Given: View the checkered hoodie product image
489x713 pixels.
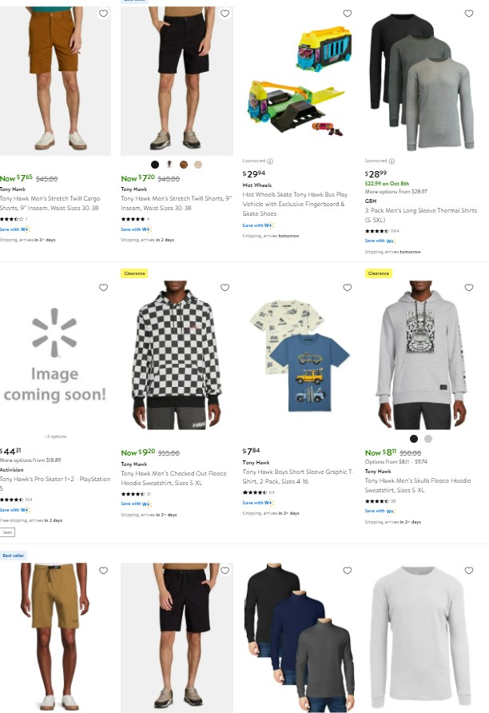Looking at the screenshot, I should point(177,355).
